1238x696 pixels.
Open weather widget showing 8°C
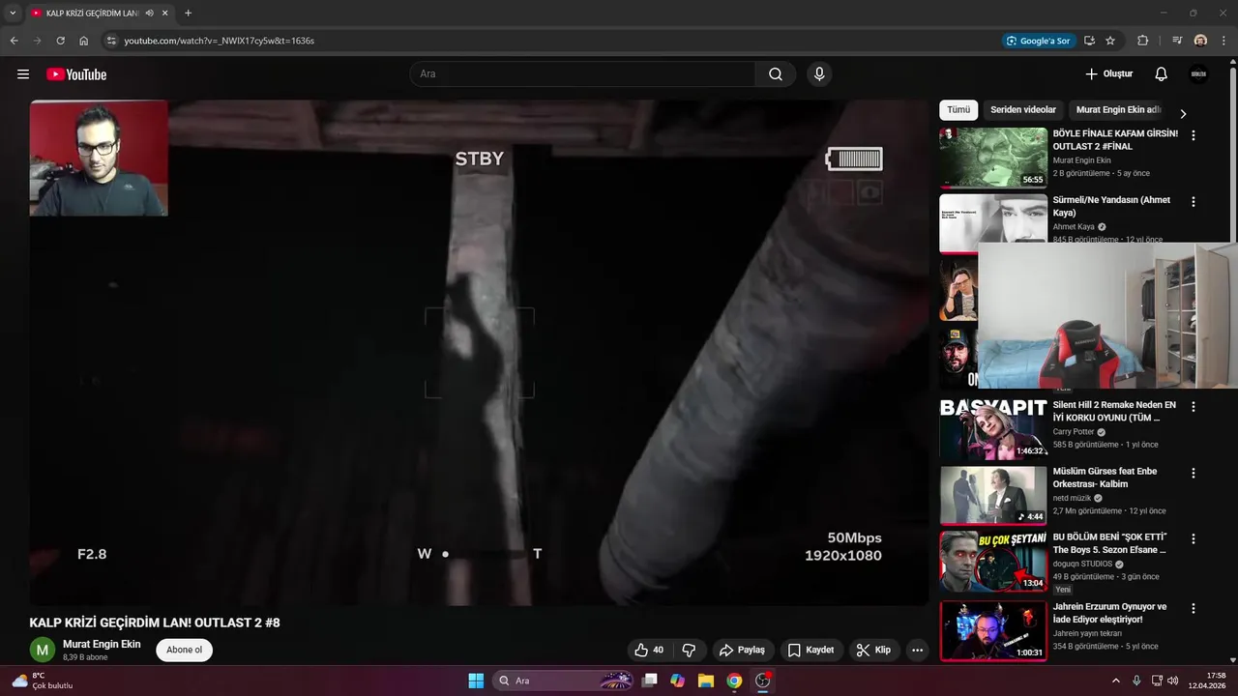[42, 681]
